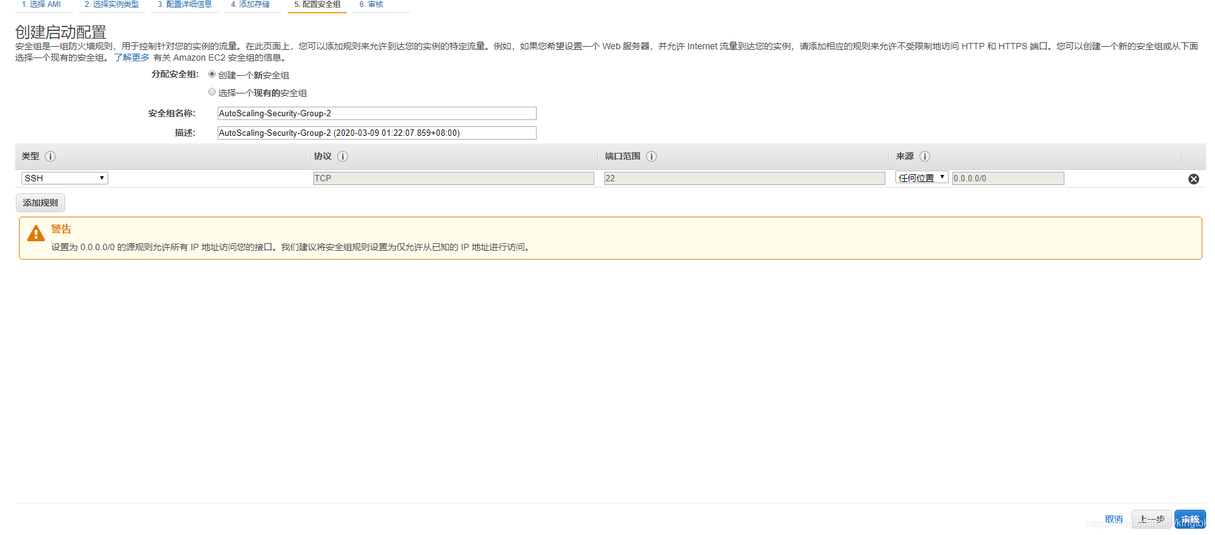Click the warning triangle icon

pyautogui.click(x=36, y=233)
